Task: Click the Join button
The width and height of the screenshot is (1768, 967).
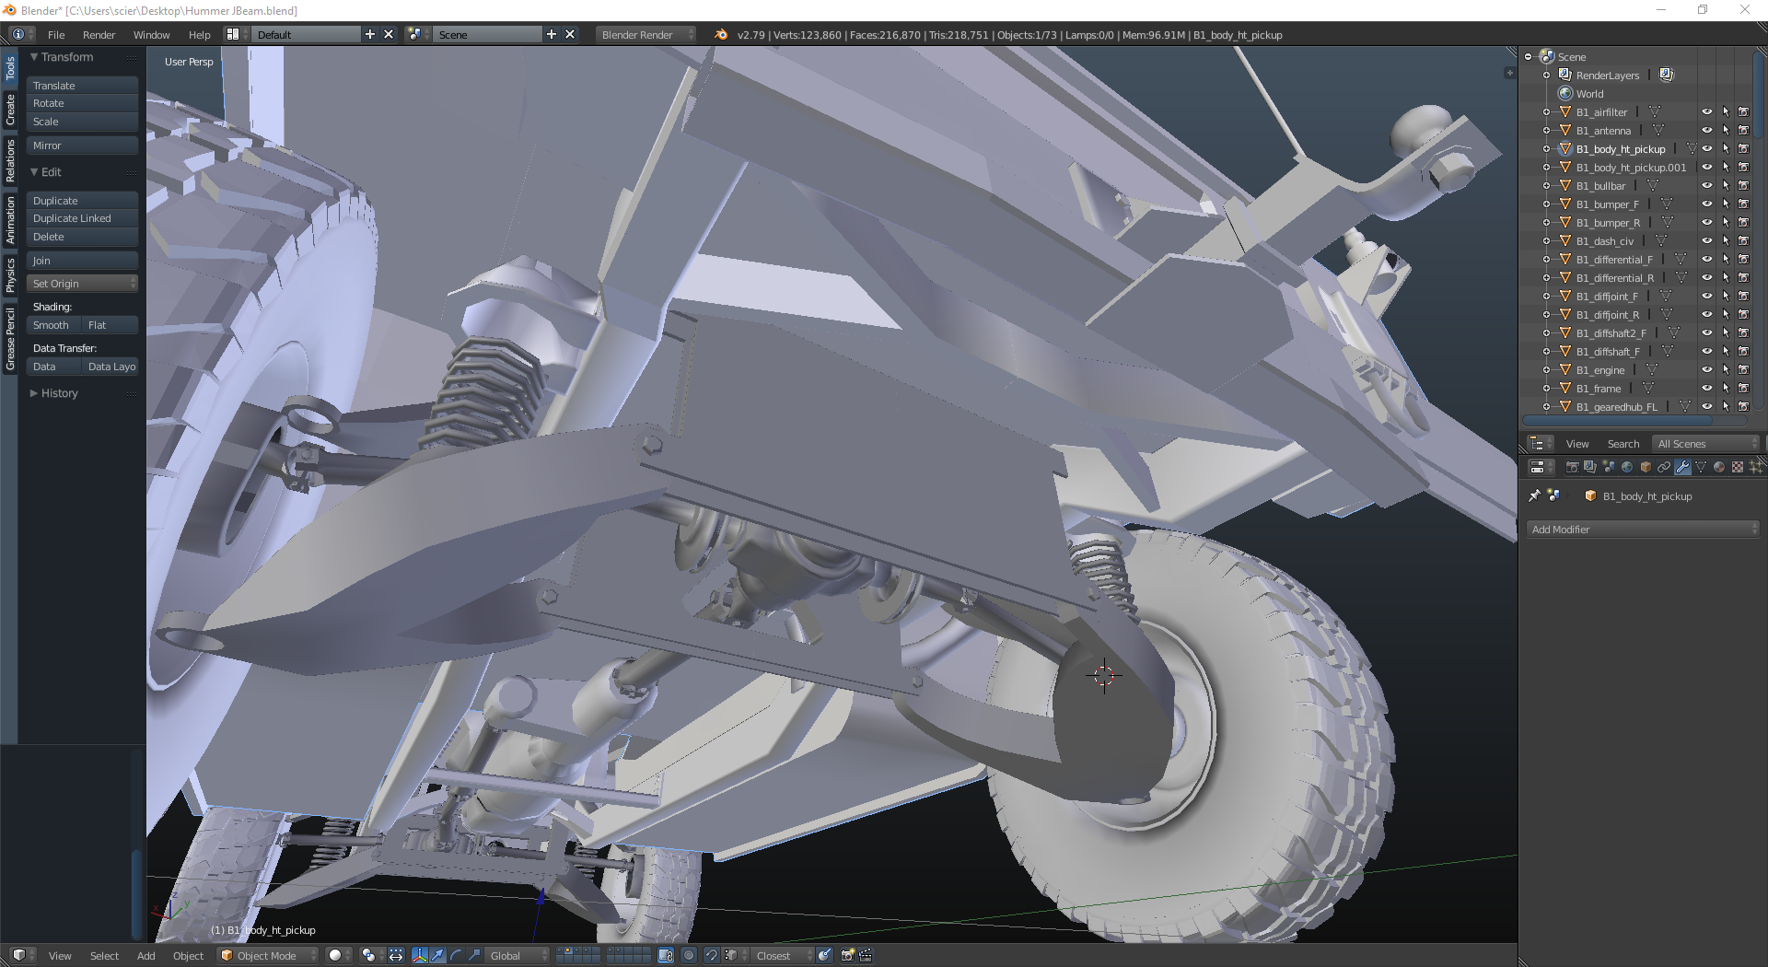Action: point(82,261)
